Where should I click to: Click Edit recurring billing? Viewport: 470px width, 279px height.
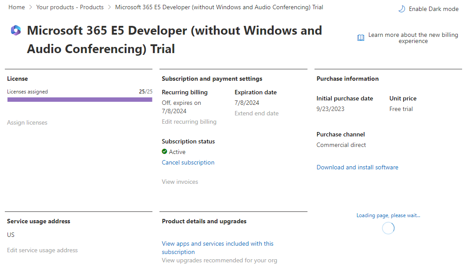189,122
